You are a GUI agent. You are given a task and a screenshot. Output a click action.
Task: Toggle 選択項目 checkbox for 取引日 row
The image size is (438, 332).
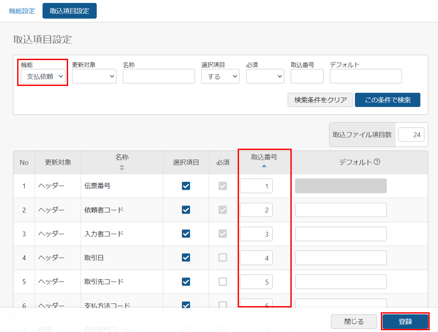click(186, 257)
